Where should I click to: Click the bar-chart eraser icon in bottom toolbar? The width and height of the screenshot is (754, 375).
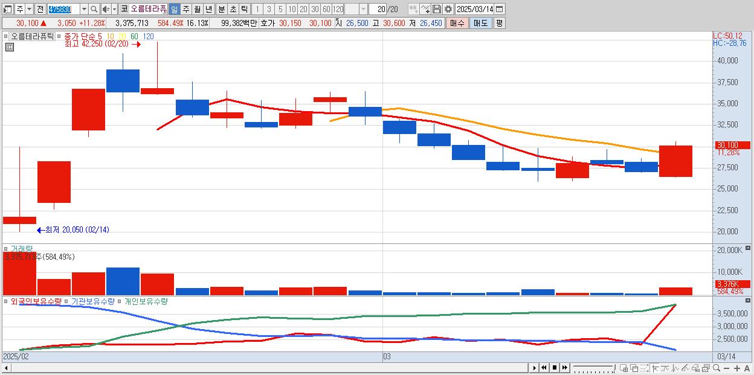[696, 368]
